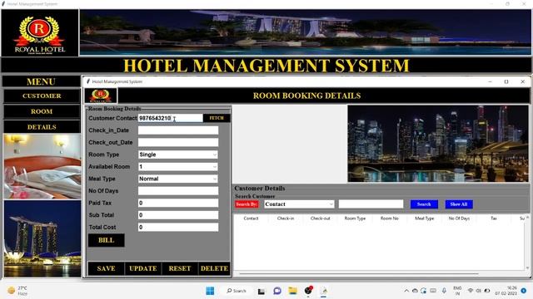This screenshot has width=533, height=299.
Task: Click the blue Search button
Action: click(x=424, y=204)
